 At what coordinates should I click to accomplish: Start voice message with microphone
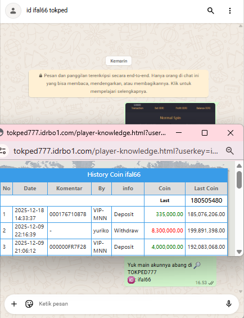tap(229, 303)
